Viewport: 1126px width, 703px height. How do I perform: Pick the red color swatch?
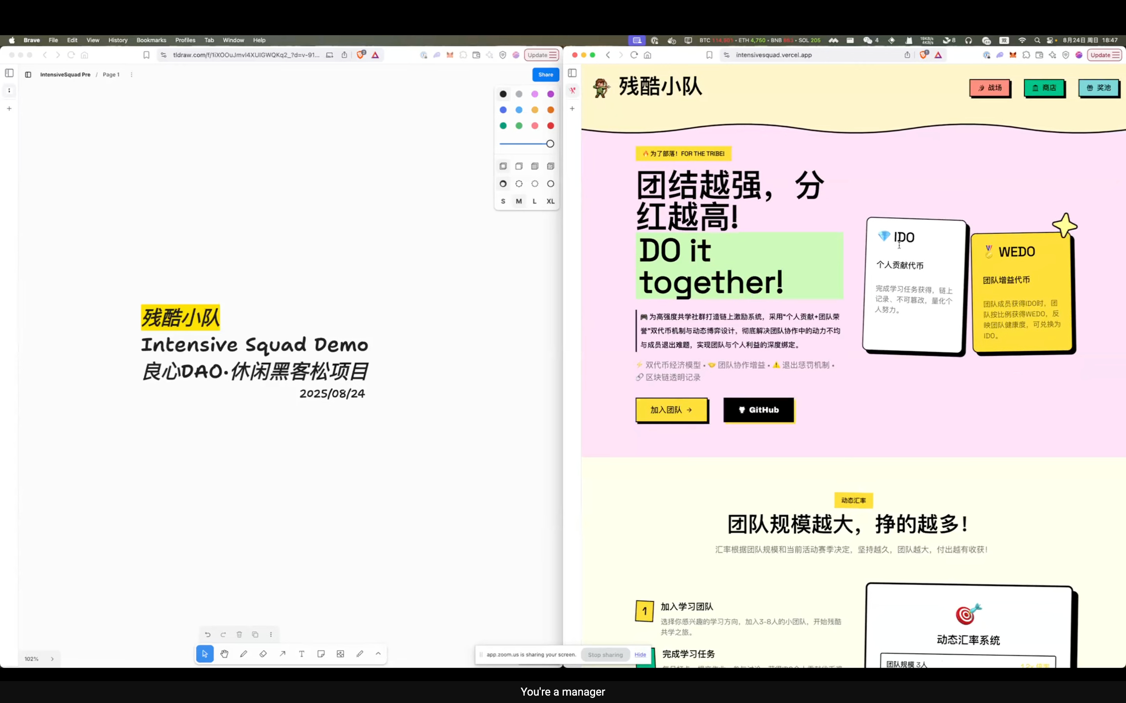click(550, 125)
